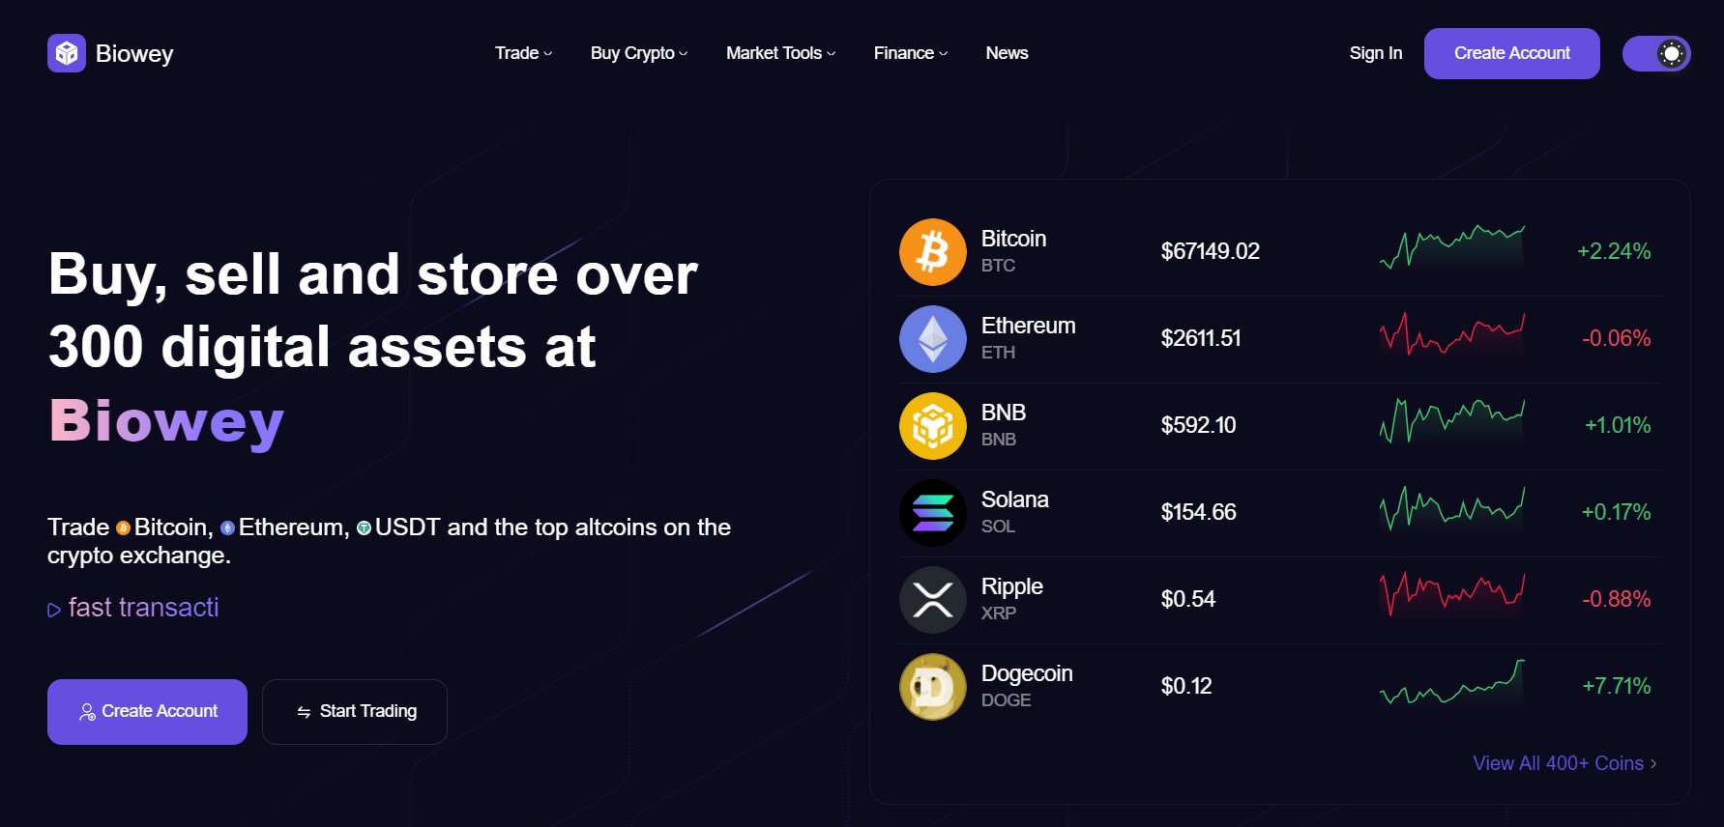Click the header Create Account button
Image resolution: width=1724 pixels, height=827 pixels.
[x=1511, y=53]
